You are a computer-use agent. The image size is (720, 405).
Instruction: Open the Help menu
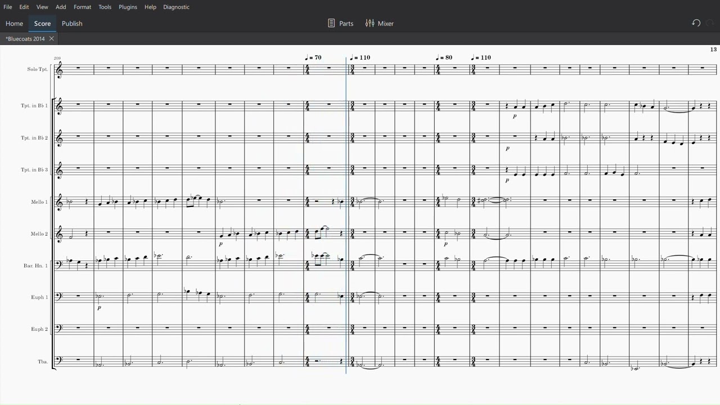coord(150,7)
